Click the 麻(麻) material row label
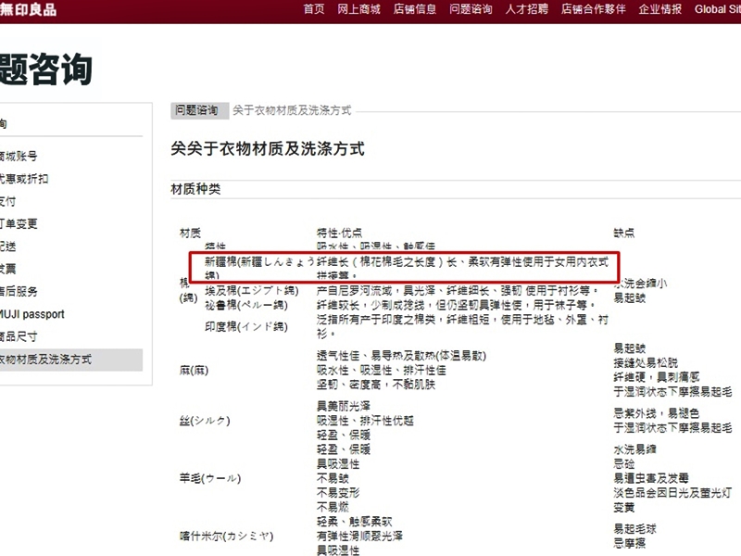 tap(194, 370)
